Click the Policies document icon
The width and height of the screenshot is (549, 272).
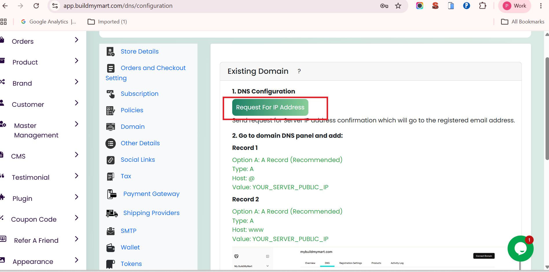pyautogui.click(x=111, y=111)
